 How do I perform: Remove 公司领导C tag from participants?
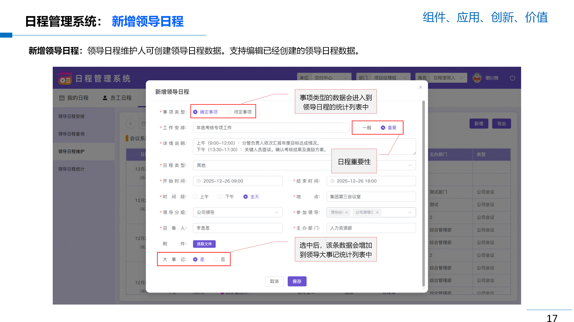[377, 212]
